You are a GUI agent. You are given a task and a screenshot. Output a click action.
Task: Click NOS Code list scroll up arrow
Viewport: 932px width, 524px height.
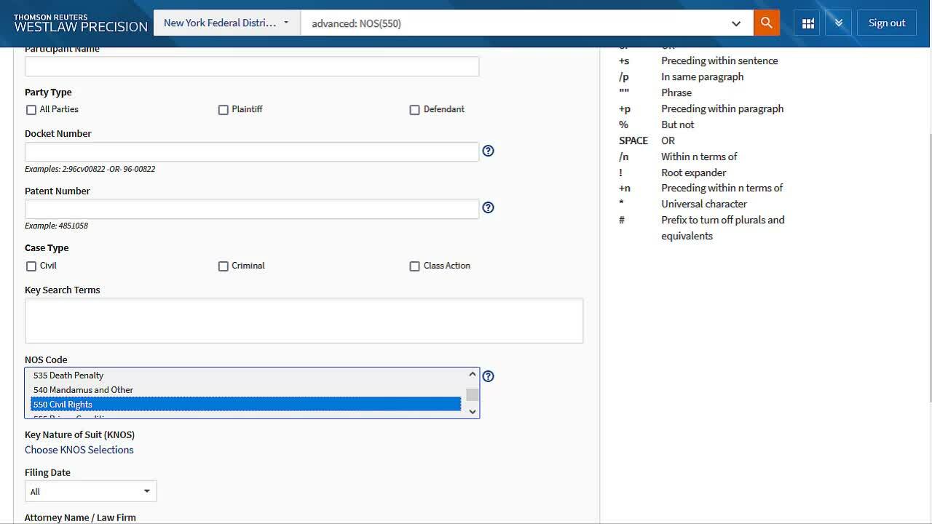tap(473, 375)
